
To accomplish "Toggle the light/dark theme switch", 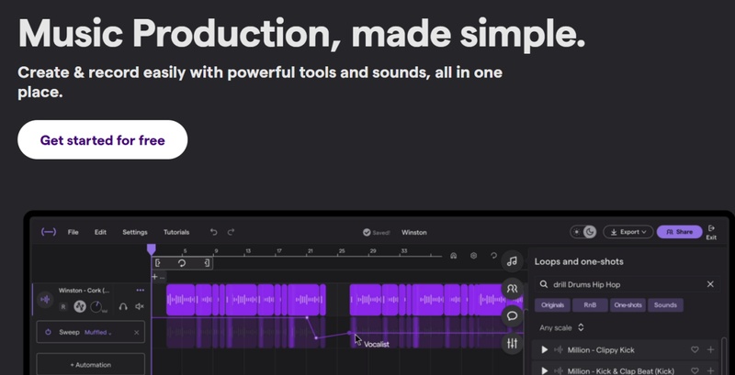I will click(x=582, y=232).
